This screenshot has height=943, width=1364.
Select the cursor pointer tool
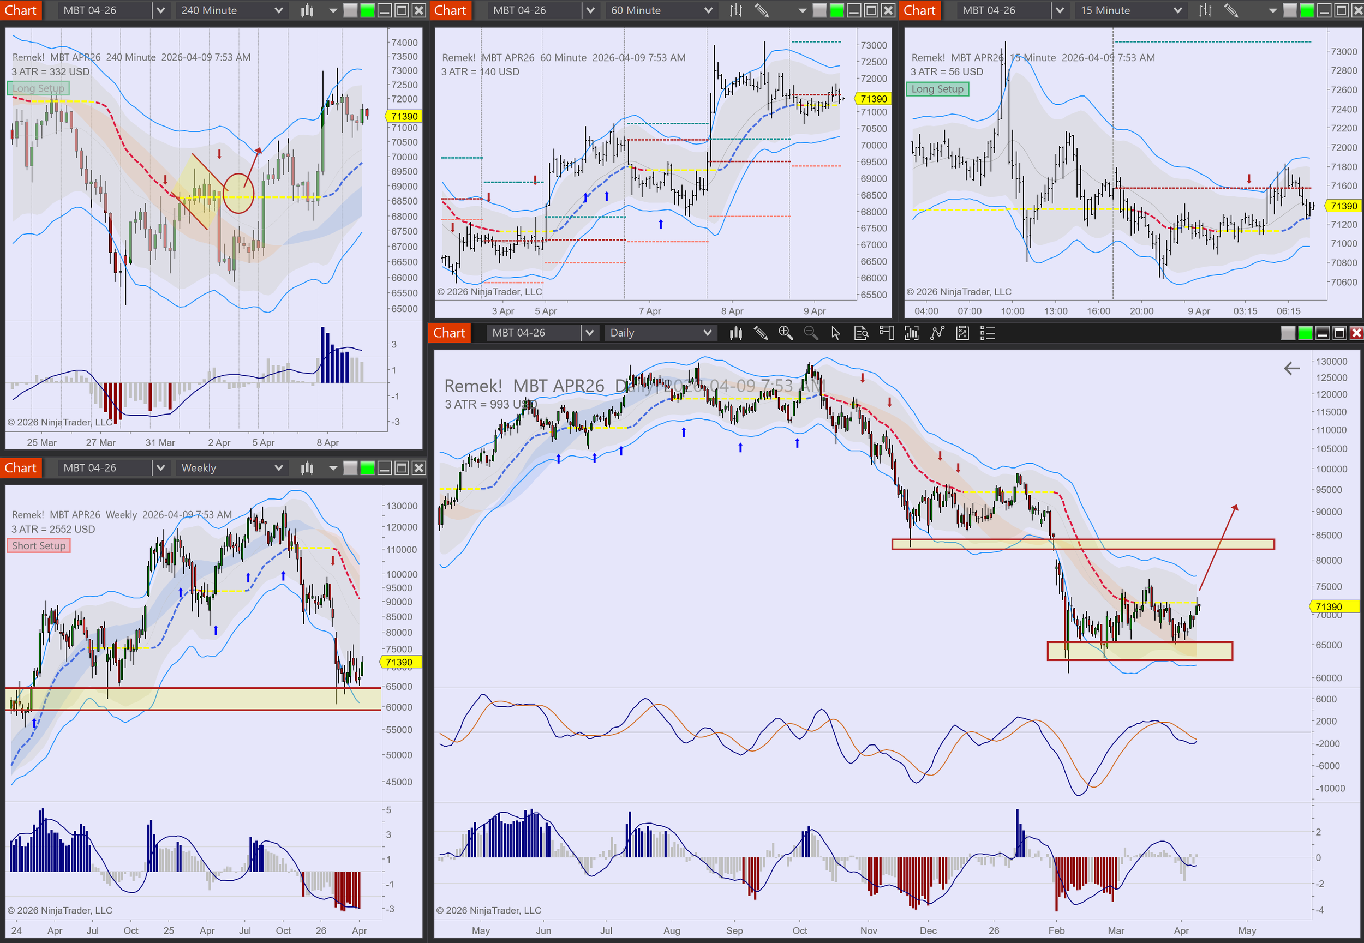(x=836, y=333)
